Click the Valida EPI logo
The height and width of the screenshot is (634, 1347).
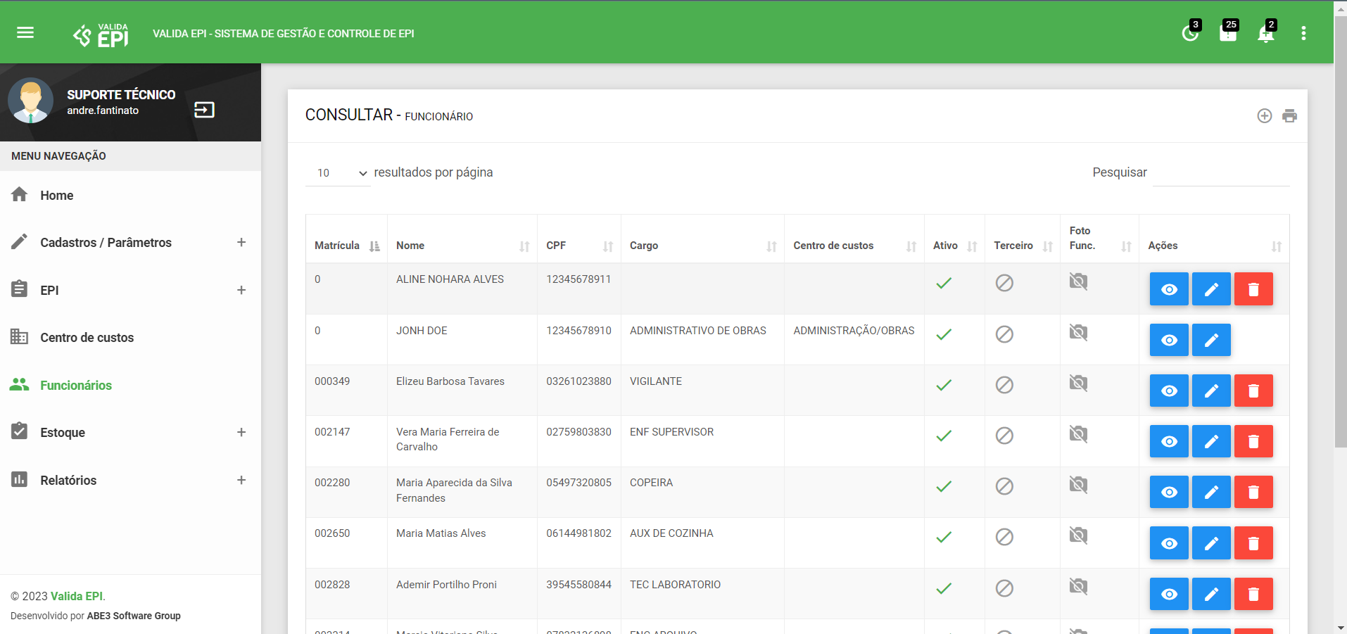point(101,34)
